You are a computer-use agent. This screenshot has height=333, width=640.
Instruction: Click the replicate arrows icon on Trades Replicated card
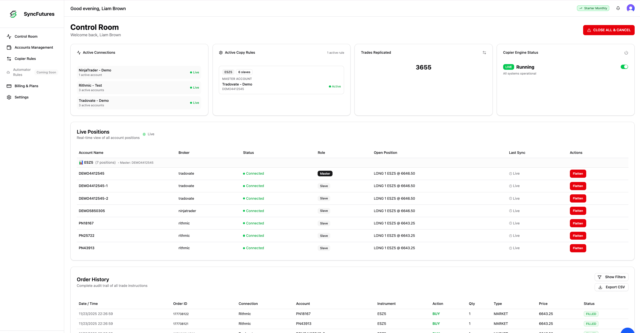(484, 52)
